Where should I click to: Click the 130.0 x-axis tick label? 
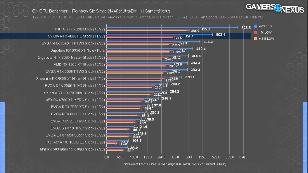click(x=134, y=157)
